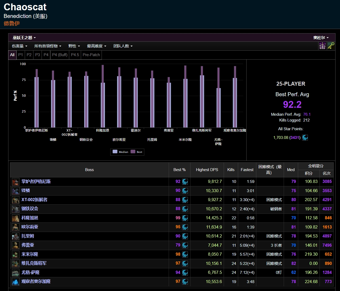The height and width of the screenshot is (291, 340).
Task: Click XT-002拆解者 boss portrait icon
Action: (16, 200)
